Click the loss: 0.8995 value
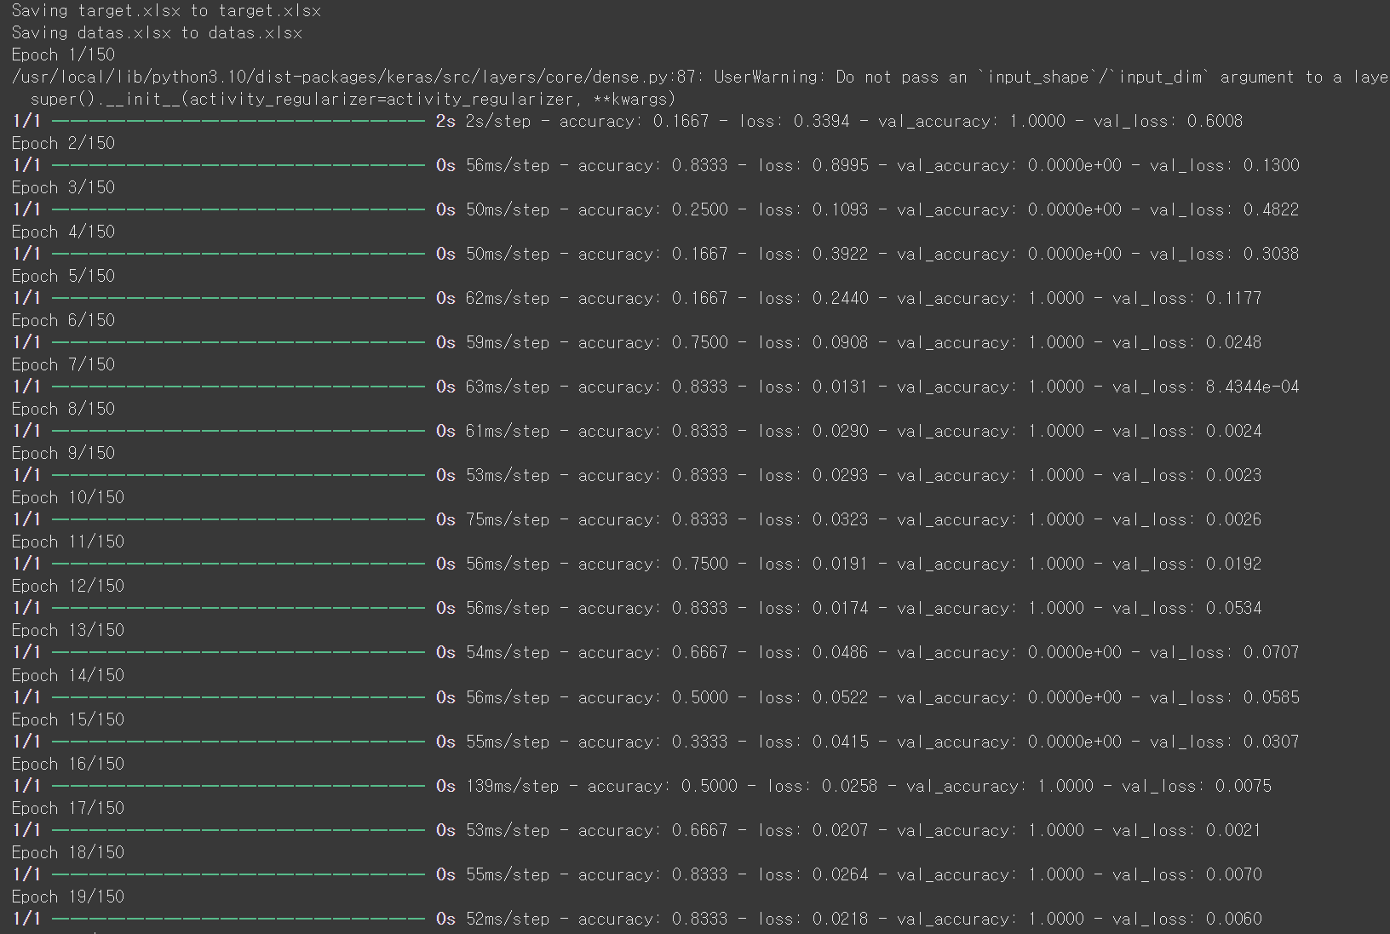This screenshot has height=934, width=1390. click(813, 165)
